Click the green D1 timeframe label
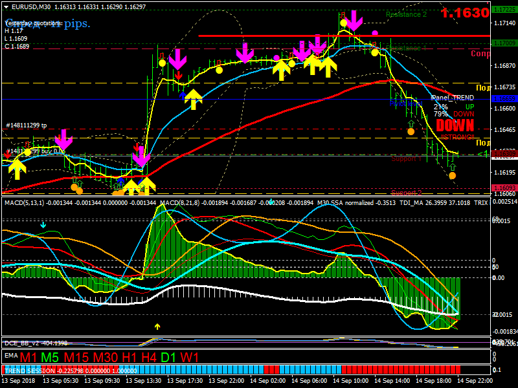This screenshot has width=518, height=388. (x=168, y=358)
